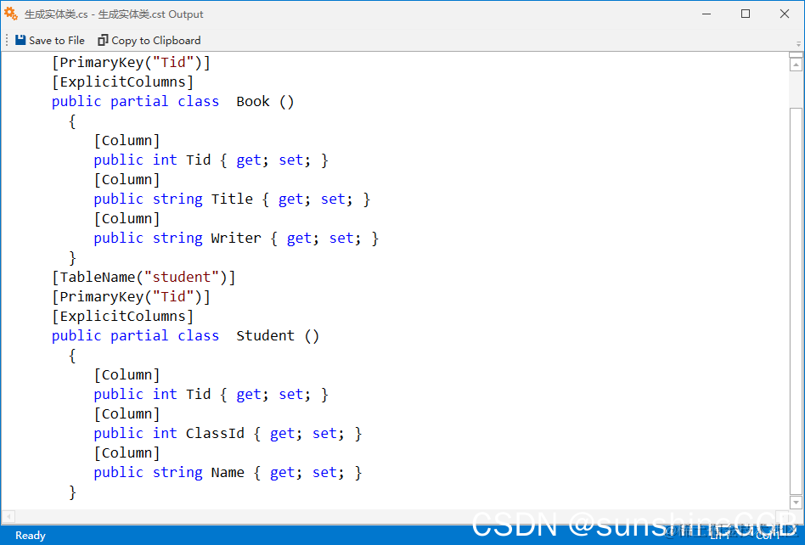805x545 pixels.
Task: Click the 'public string Title' property line
Action: [x=232, y=199]
